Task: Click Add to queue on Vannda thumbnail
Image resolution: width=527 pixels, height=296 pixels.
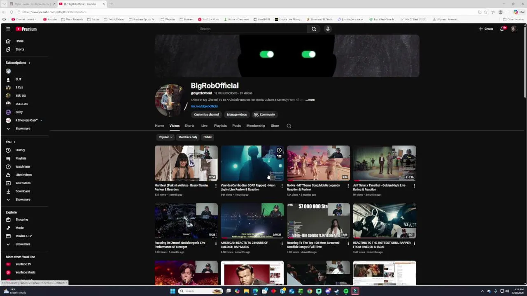Action: pos(279,157)
